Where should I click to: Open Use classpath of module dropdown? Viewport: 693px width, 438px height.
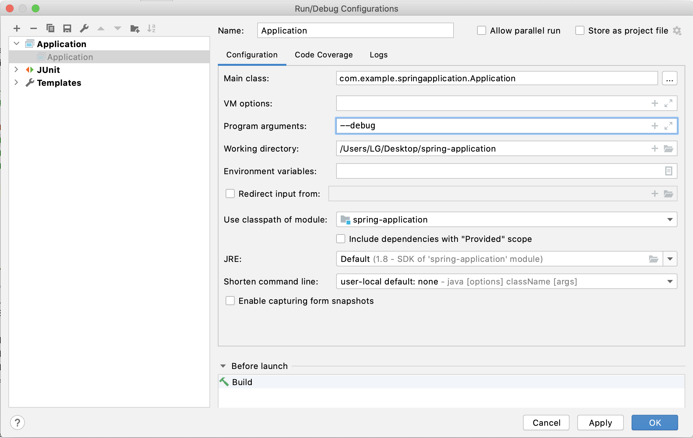[x=670, y=220]
